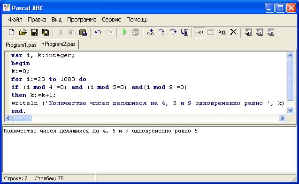Click the editor vertical scrollbar up arrow
The image size is (299, 184).
(290, 56)
